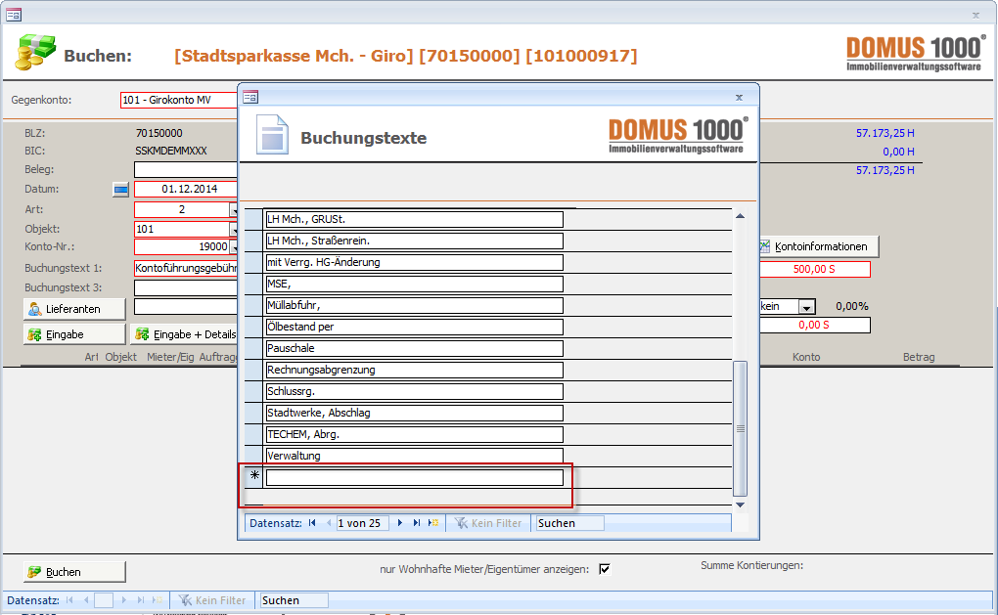Click the Objekt field showing 101
The image size is (998, 615).
(x=181, y=229)
